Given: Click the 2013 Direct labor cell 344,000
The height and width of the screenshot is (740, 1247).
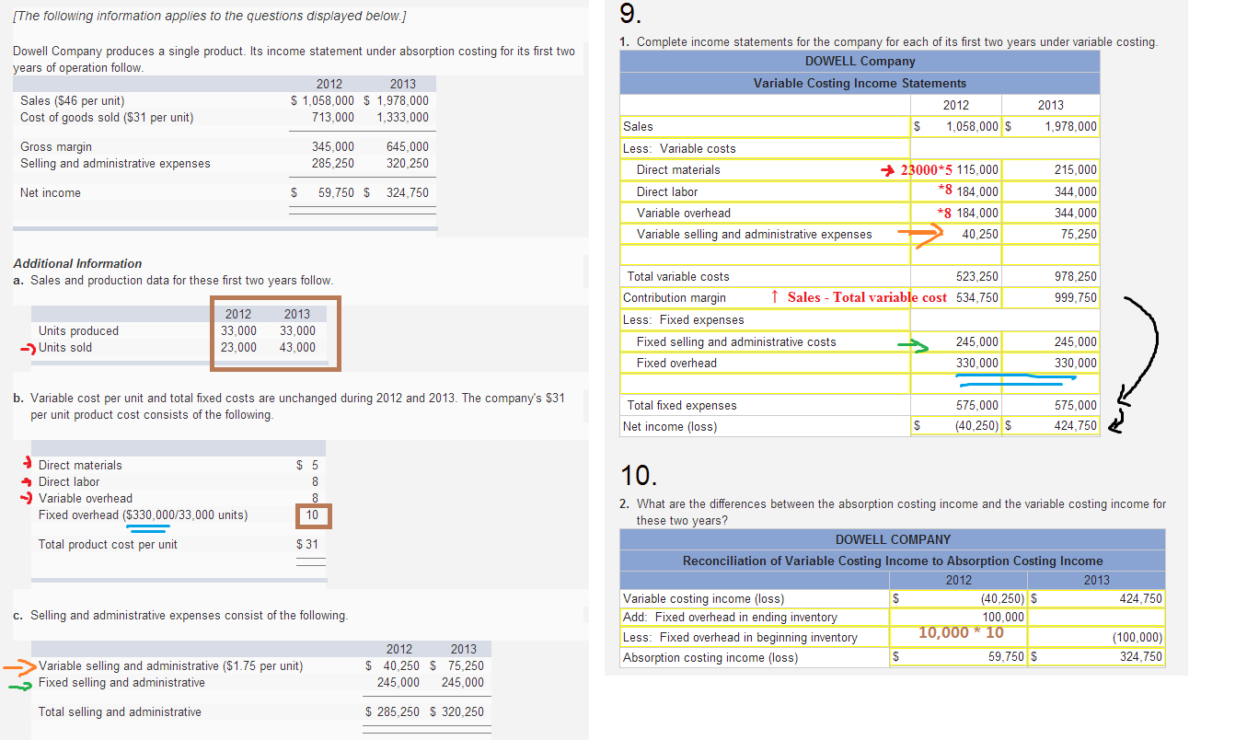Looking at the screenshot, I should pos(1052,191).
